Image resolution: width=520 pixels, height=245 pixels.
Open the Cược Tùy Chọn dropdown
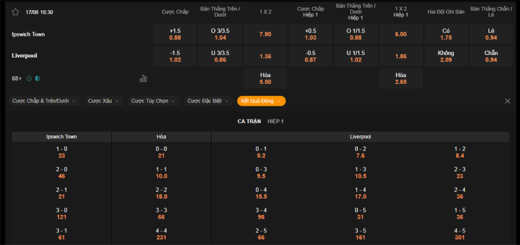(154, 101)
